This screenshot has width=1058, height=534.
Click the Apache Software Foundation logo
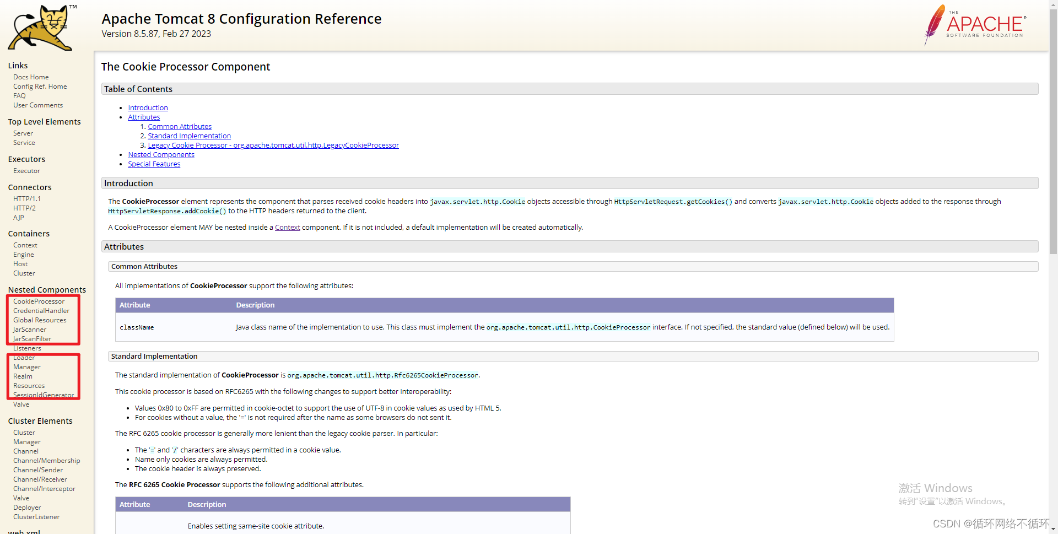pos(974,25)
